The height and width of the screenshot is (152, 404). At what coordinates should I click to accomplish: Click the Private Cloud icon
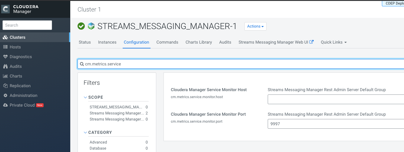tap(5, 105)
